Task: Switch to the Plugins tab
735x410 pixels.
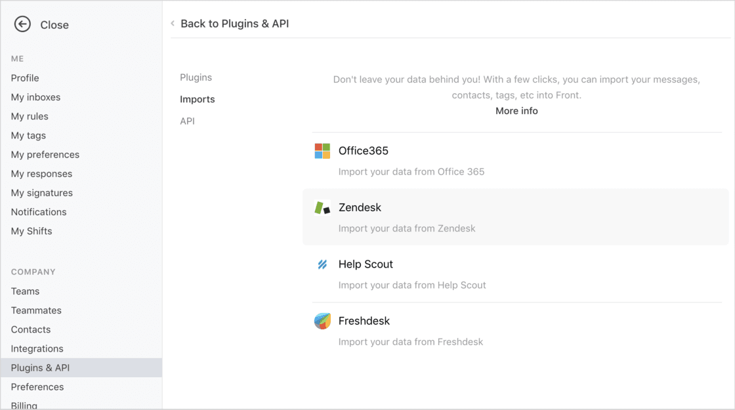Action: point(196,77)
